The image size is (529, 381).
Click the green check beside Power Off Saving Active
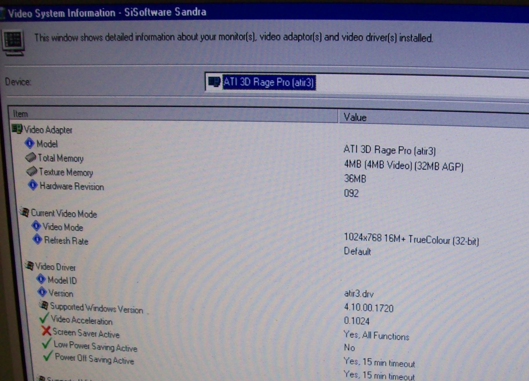[48, 356]
